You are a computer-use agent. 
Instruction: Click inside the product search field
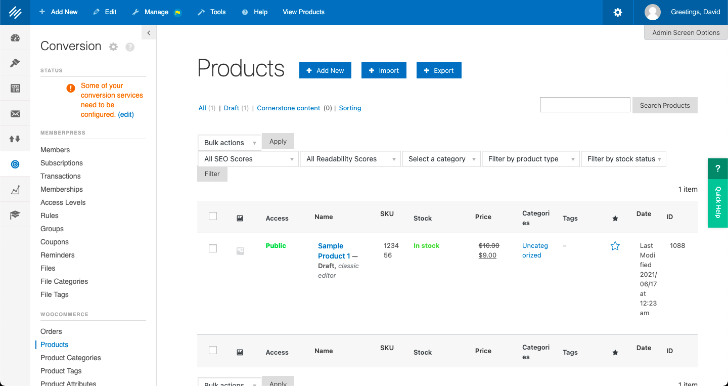pos(584,105)
